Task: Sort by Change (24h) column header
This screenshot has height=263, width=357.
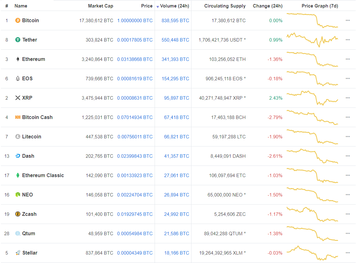Action: tap(267, 6)
